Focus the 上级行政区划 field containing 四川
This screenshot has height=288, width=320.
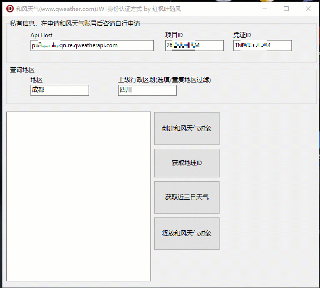point(147,90)
